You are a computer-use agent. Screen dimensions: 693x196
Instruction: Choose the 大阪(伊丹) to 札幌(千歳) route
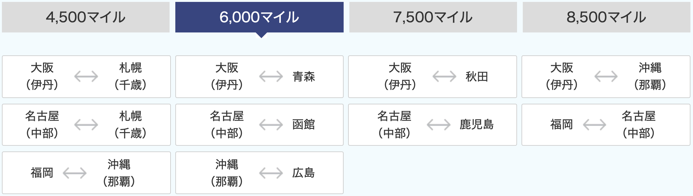click(86, 77)
